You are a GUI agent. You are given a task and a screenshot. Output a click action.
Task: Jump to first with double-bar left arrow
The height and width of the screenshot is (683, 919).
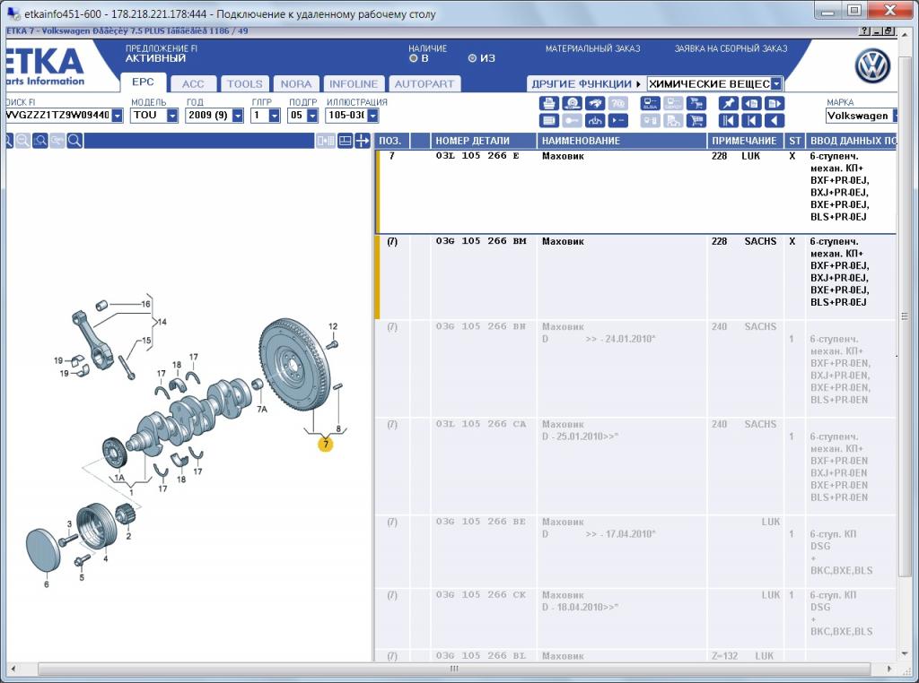pyautogui.click(x=729, y=121)
